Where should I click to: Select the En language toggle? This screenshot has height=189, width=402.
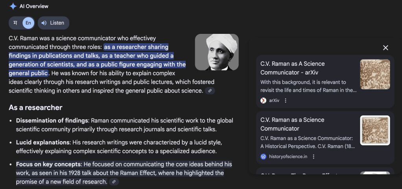click(28, 23)
